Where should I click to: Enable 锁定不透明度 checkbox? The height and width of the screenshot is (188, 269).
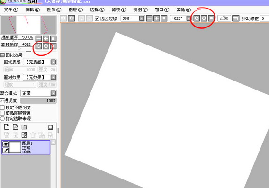click(x=2, y=107)
